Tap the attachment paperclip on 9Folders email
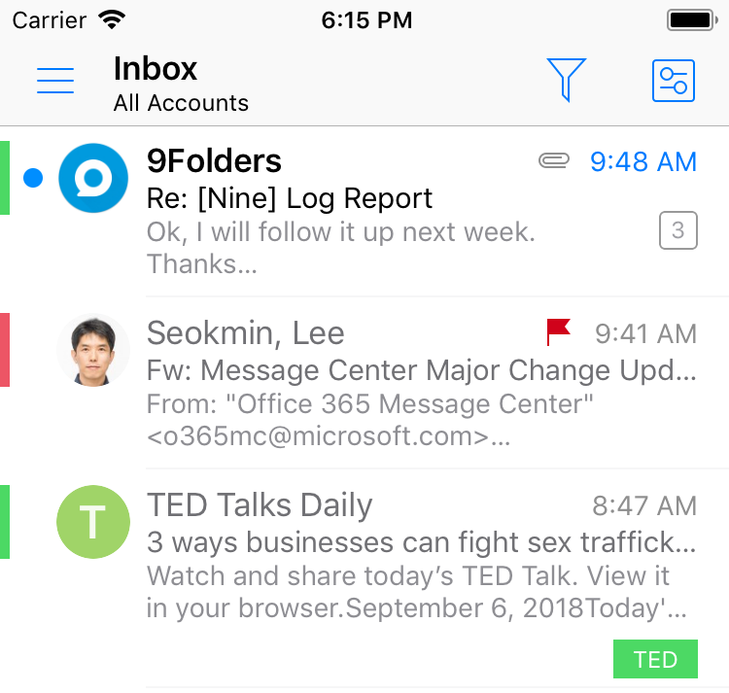The height and width of the screenshot is (693, 729). point(554,160)
